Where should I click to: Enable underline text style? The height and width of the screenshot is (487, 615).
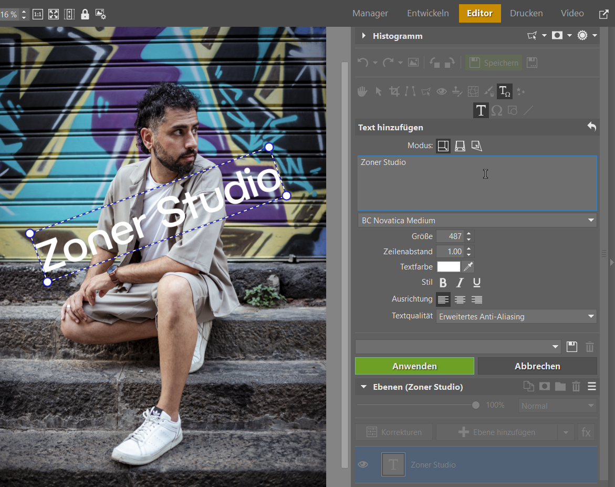pyautogui.click(x=477, y=283)
